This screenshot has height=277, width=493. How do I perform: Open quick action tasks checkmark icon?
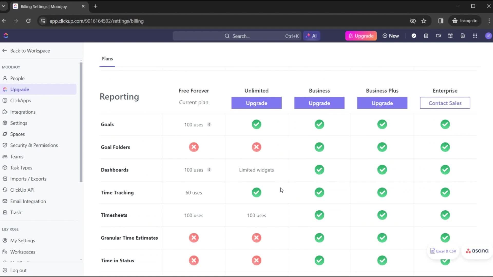point(414,36)
